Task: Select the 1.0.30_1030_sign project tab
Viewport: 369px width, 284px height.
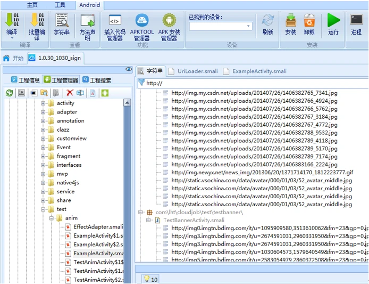Action: click(55, 58)
